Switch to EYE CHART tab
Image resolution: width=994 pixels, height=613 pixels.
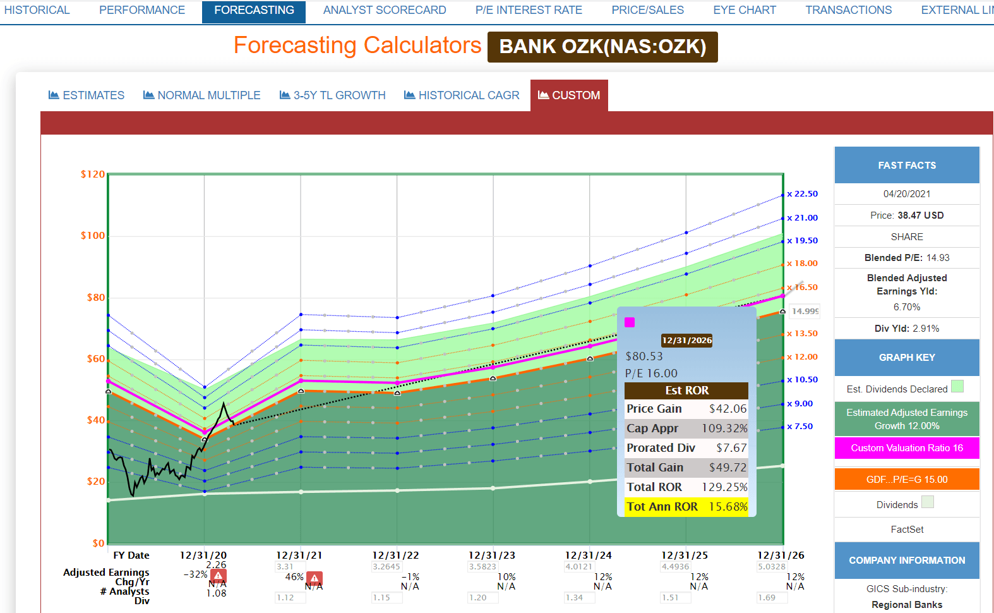pos(745,10)
